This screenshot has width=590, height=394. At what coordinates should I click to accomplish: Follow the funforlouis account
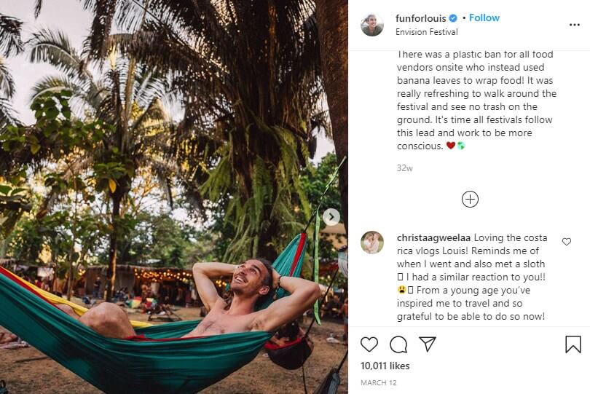point(484,18)
